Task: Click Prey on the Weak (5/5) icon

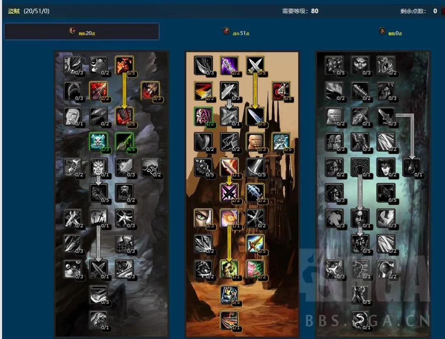Action: click(x=229, y=295)
